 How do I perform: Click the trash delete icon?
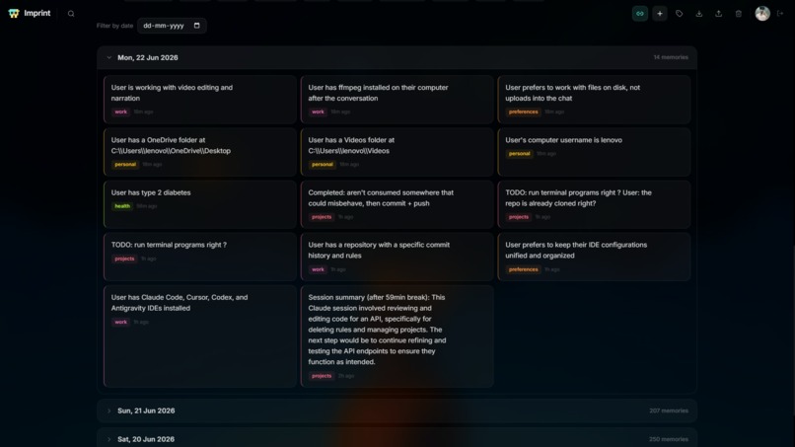738,14
